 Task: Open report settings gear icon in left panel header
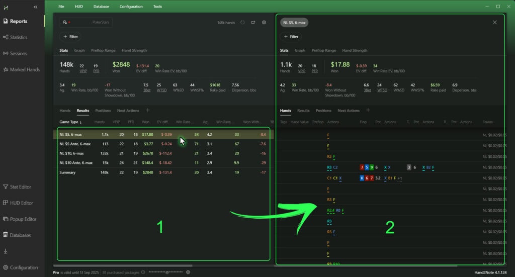click(x=264, y=23)
